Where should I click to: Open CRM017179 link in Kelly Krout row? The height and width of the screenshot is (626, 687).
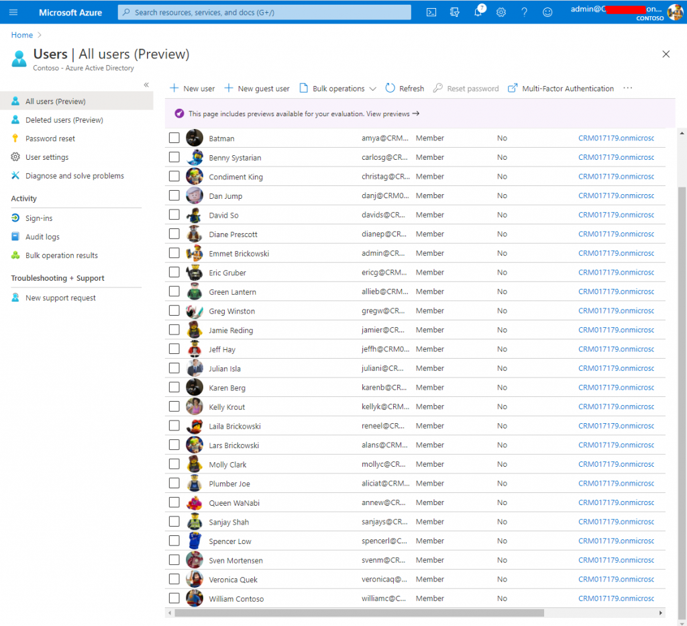616,406
